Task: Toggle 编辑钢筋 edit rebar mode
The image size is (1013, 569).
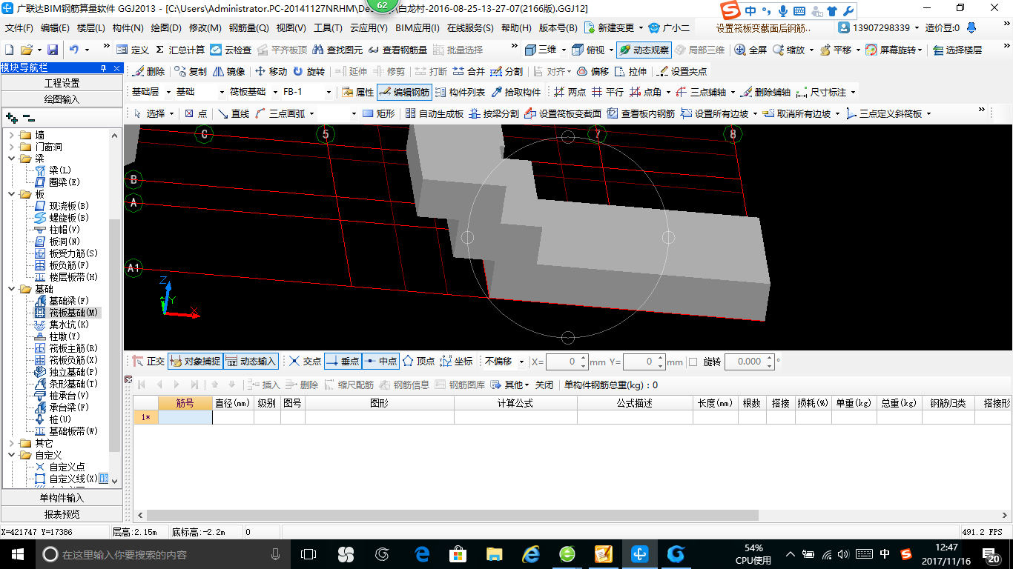Action: click(x=404, y=93)
